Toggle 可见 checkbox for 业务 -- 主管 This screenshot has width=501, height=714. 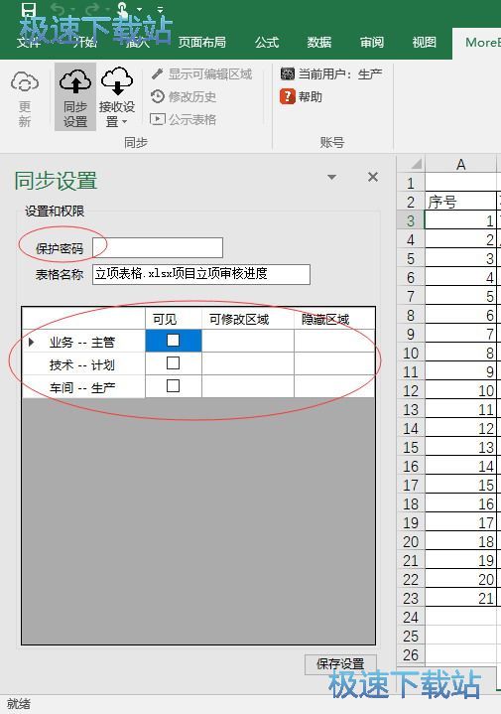(x=173, y=341)
